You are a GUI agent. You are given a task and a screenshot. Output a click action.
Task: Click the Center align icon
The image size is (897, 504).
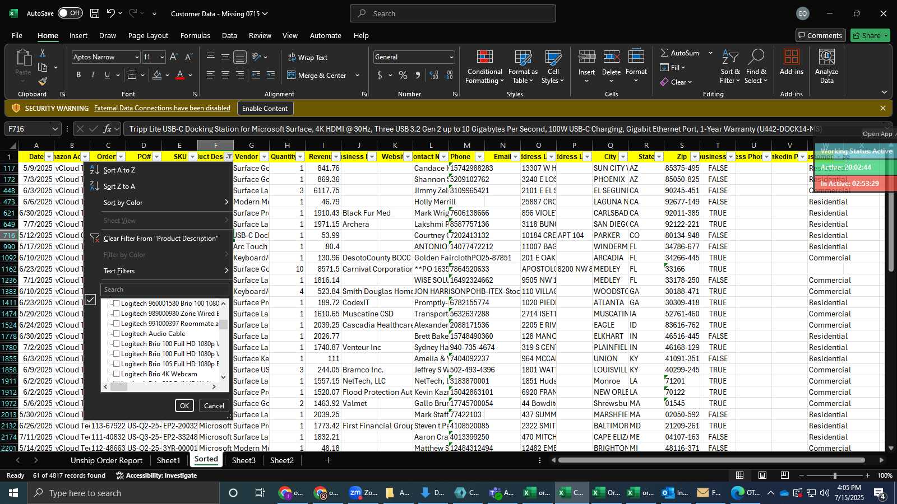[x=225, y=75]
